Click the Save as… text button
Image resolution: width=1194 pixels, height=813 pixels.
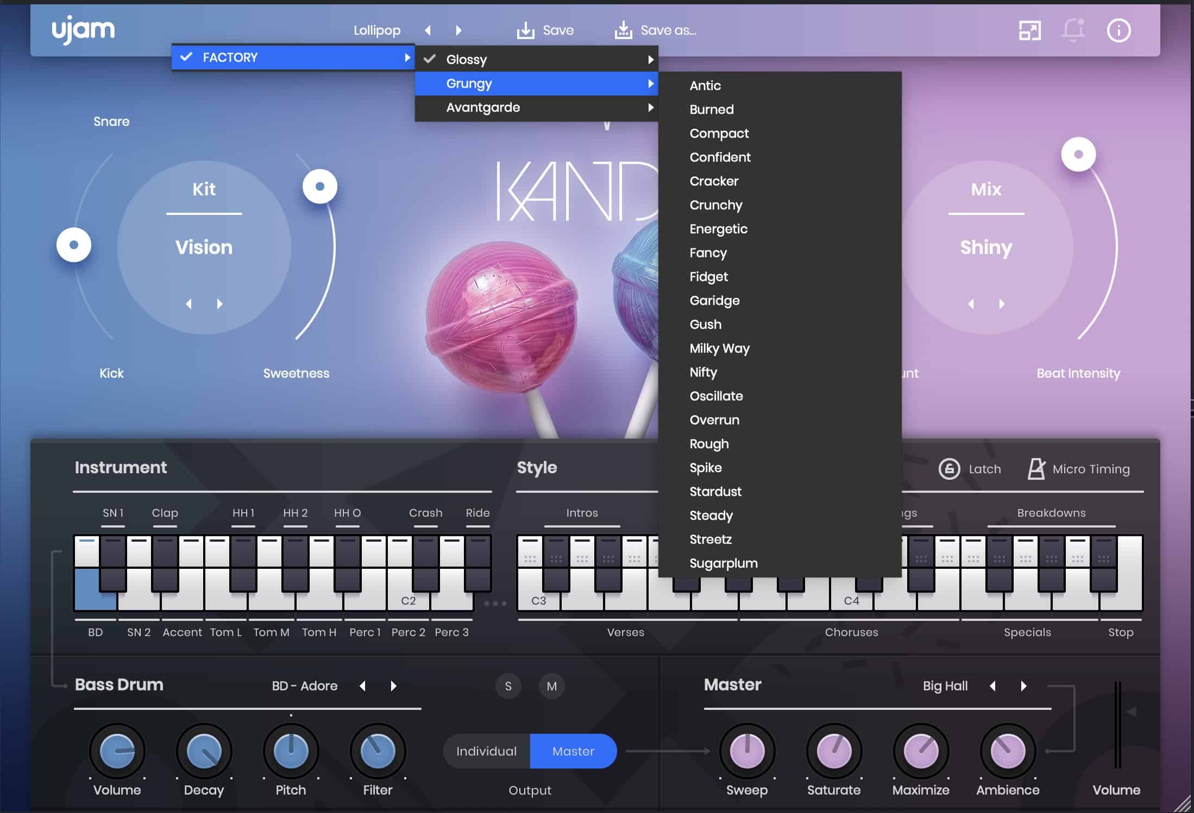tap(669, 30)
